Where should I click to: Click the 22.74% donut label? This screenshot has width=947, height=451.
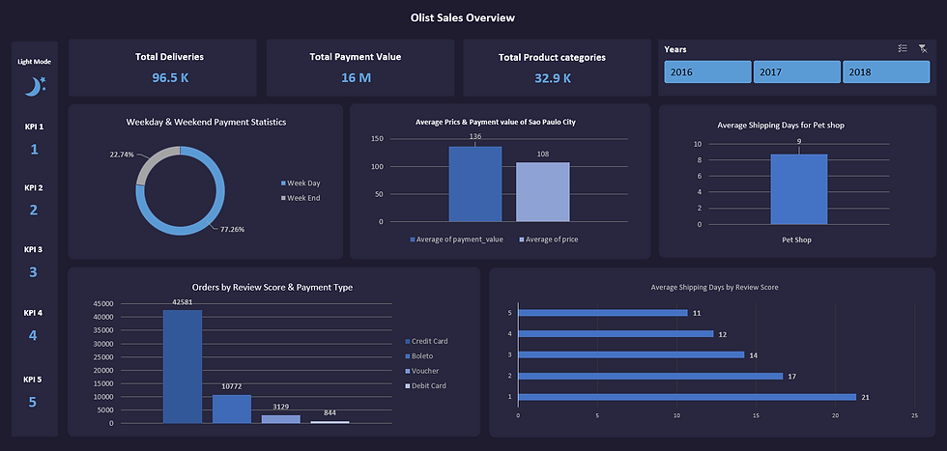(122, 155)
